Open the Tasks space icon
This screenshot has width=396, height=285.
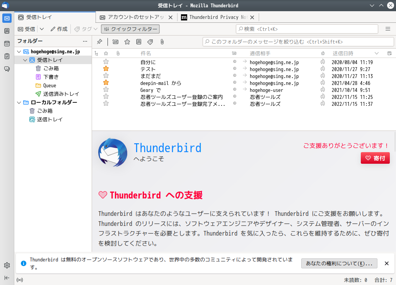7,56
